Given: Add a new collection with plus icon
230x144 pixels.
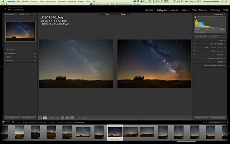Looking at the screenshot, I should tap(35, 61).
